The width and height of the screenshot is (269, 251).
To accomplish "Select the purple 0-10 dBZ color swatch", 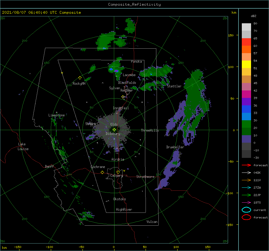I will (x=246, y=139).
